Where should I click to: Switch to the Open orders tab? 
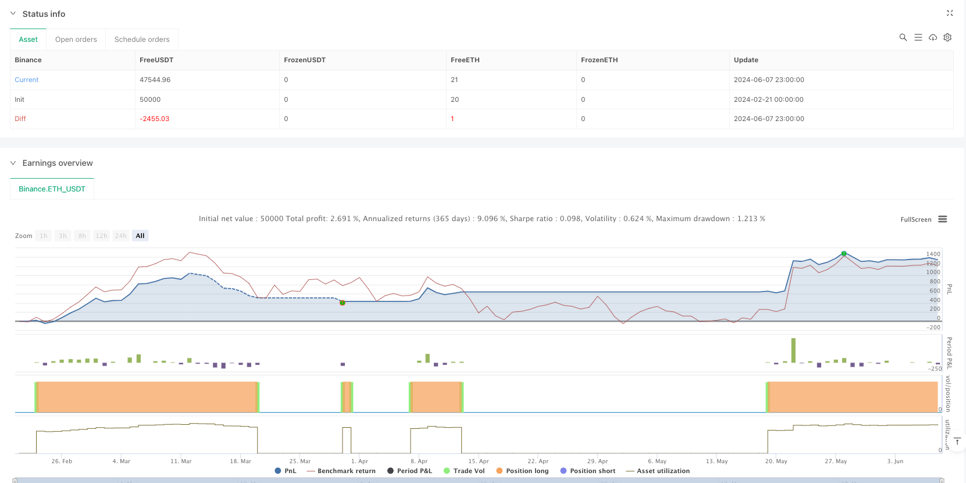point(76,40)
